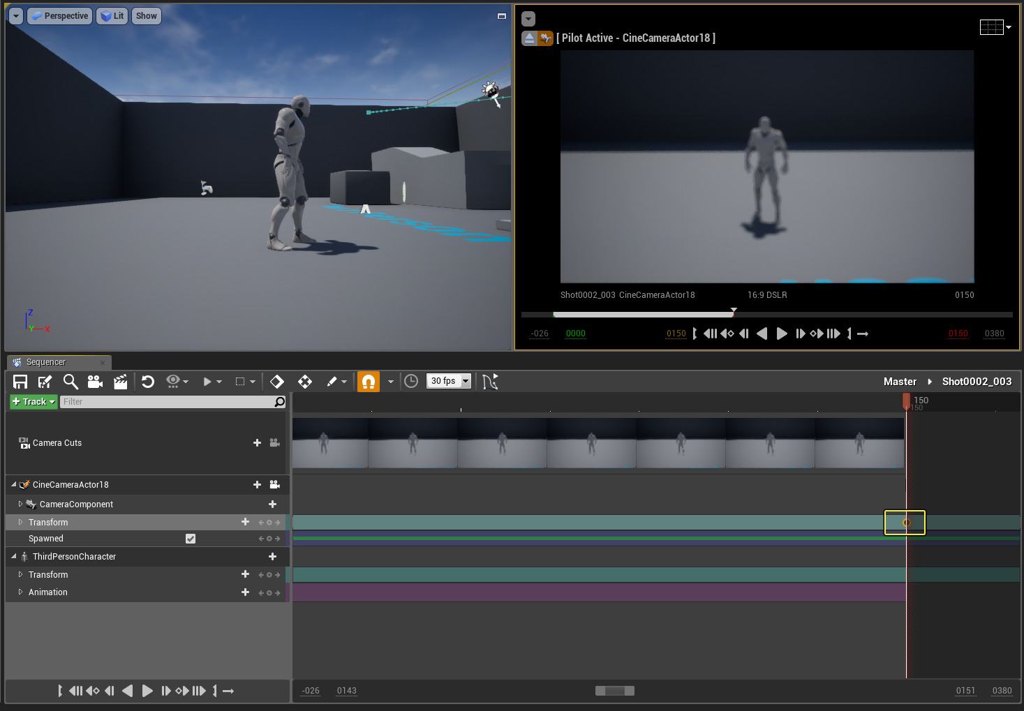Toggle the orange snapping magnet button
The image size is (1024, 711).
(369, 382)
